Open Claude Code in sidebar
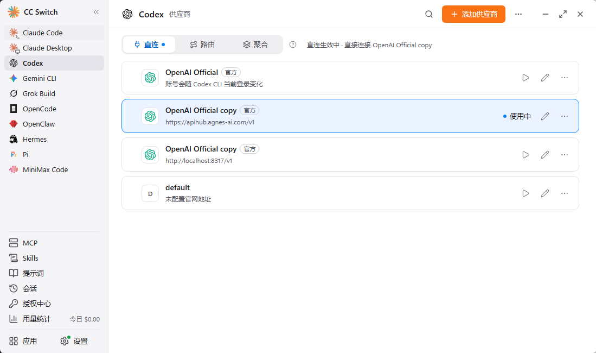The image size is (596, 353). coord(54,33)
